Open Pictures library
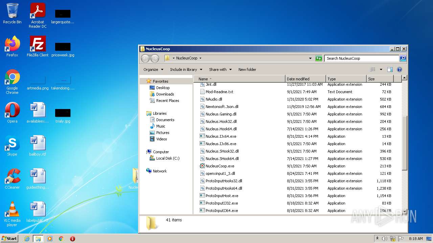Screen dimensions: 433x243 [x=163, y=133]
